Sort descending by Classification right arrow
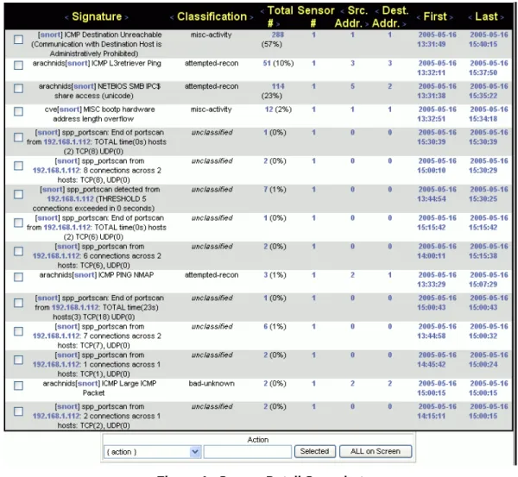Screen dimensions: 518x477 click(252, 17)
